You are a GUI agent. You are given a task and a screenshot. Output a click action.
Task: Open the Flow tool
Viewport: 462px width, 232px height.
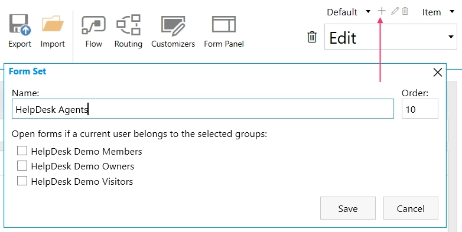94,25
